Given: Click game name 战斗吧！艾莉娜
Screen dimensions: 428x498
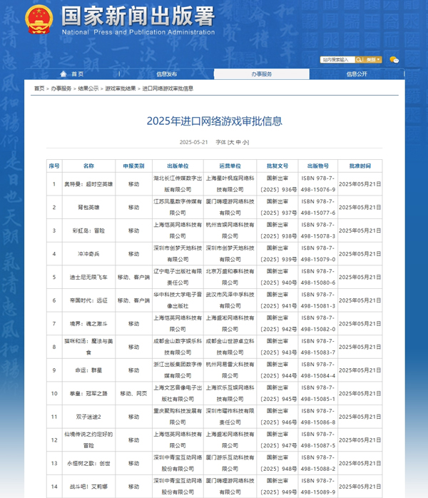Looking at the screenshot, I should click(88, 487).
